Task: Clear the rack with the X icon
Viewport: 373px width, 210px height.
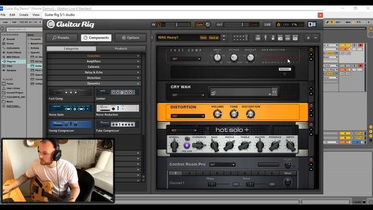Action: (x=308, y=37)
